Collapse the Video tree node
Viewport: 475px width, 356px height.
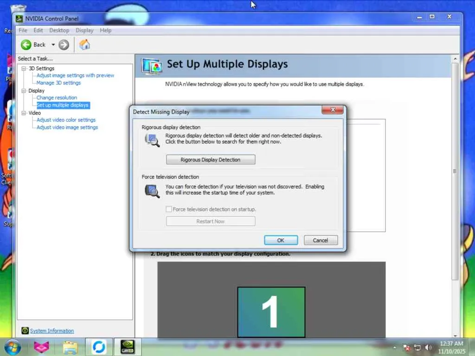(x=24, y=113)
